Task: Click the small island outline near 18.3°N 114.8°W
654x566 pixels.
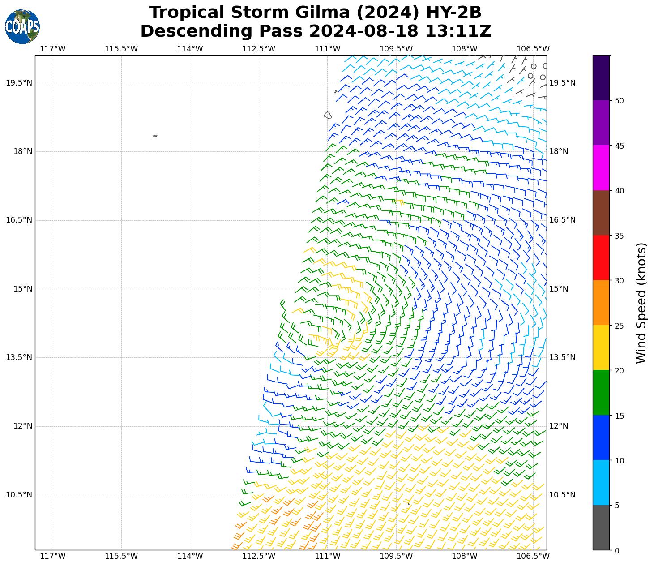Action: point(155,136)
